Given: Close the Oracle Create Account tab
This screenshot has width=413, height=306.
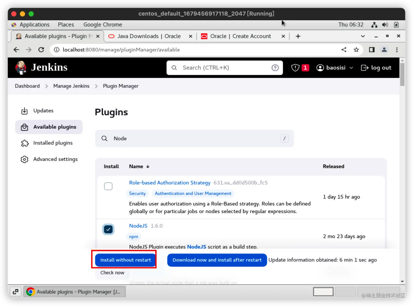Looking at the screenshot, I should tap(283, 36).
